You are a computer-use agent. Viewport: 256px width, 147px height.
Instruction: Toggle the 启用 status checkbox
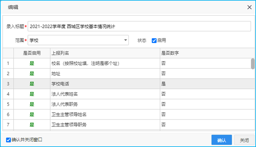point(154,41)
